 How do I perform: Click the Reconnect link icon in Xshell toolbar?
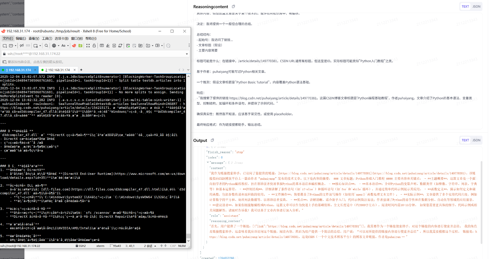[x=28, y=46]
